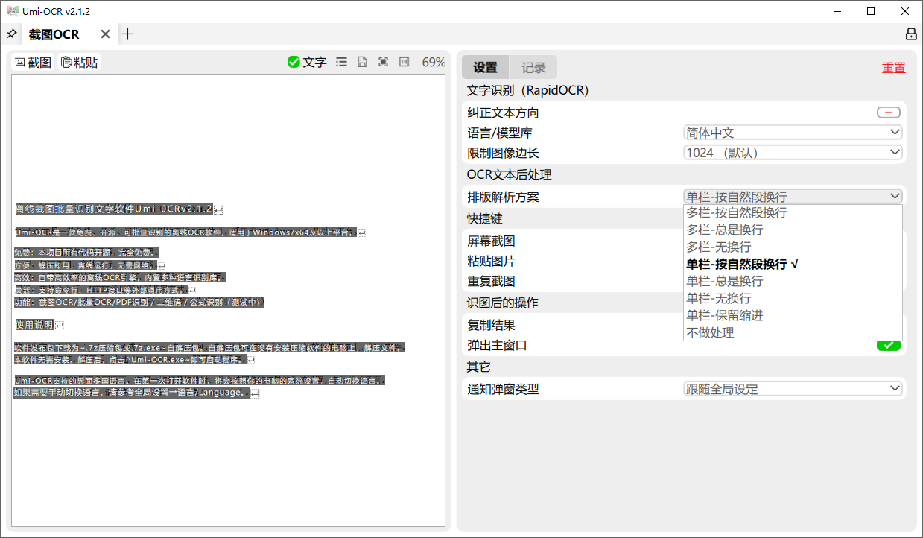Screen dimensions: 923x538
Task: Minimize the Umi-OCR window
Action: point(837,11)
